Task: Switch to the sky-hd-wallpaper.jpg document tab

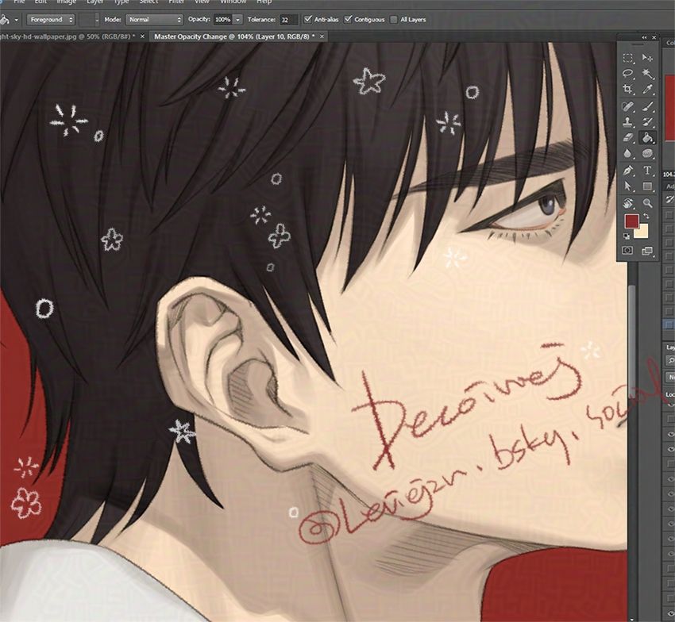Action: [67, 36]
